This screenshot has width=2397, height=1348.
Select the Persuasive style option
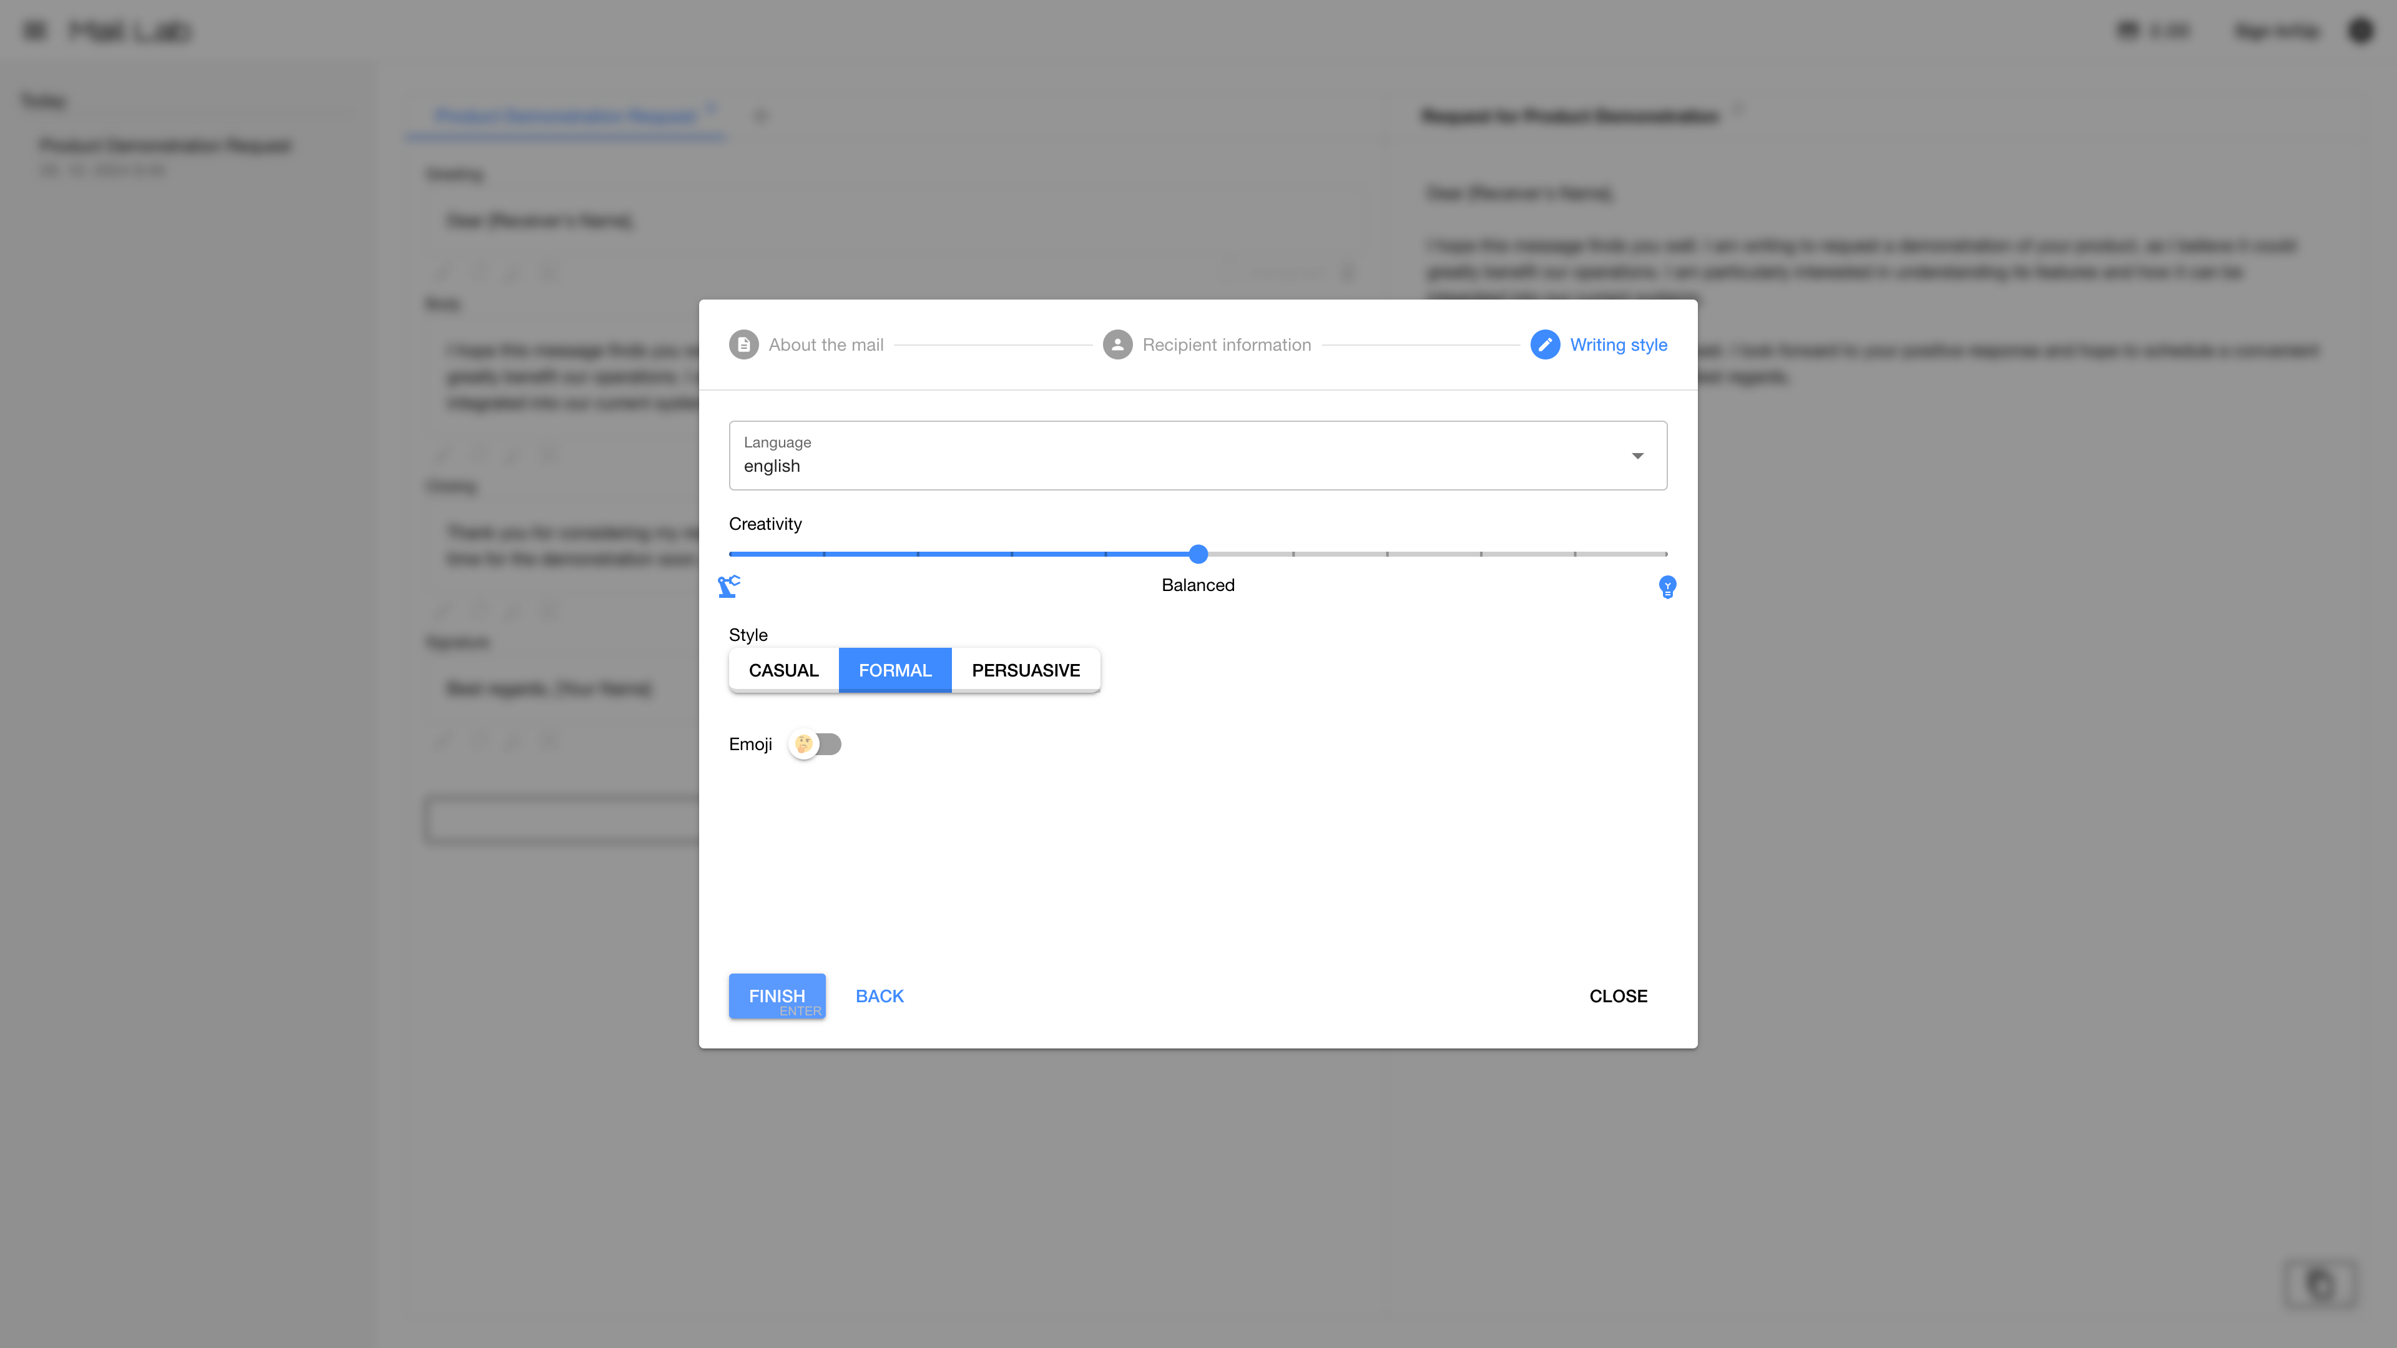tap(1026, 670)
